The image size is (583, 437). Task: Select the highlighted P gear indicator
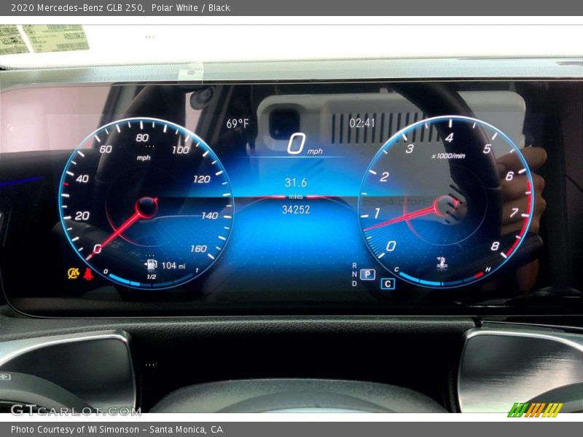point(367,275)
